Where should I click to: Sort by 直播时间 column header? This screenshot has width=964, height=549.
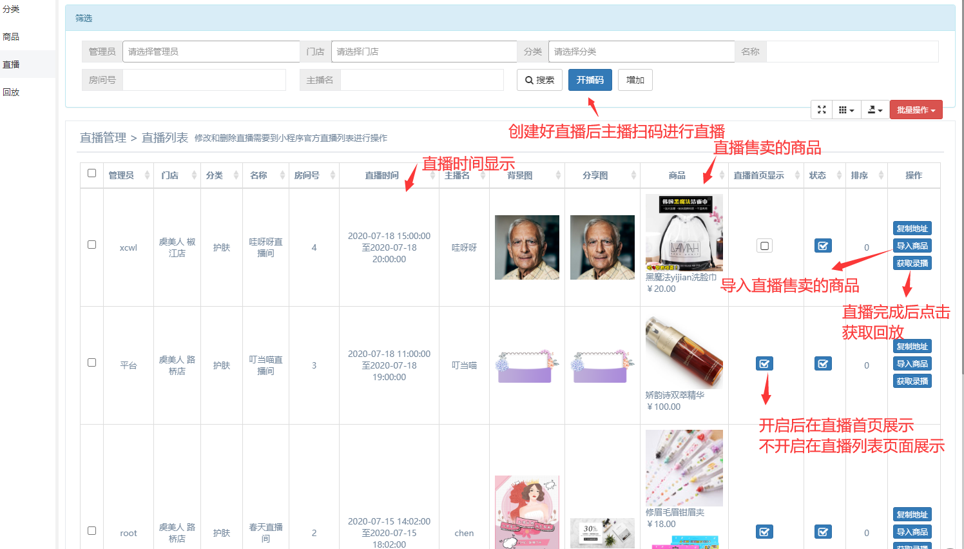click(389, 175)
